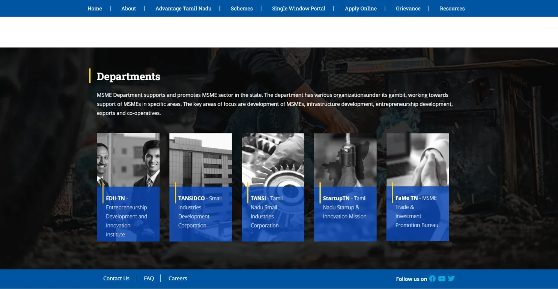This screenshot has height=289, width=558.
Task: Click TANSI Tamil Nadu Small Industries label
Action: [x=267, y=212]
